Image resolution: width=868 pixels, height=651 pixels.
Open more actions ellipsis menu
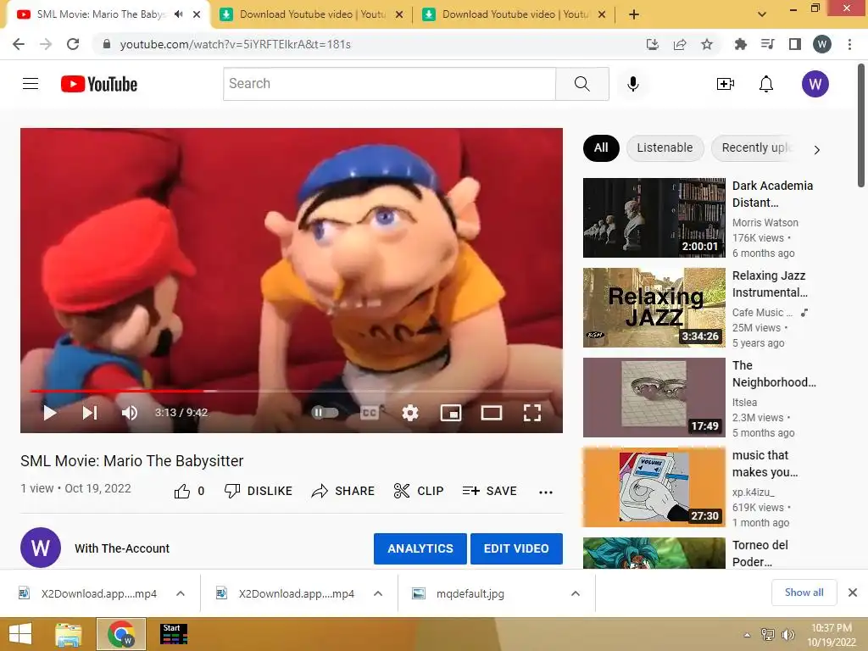click(x=546, y=492)
